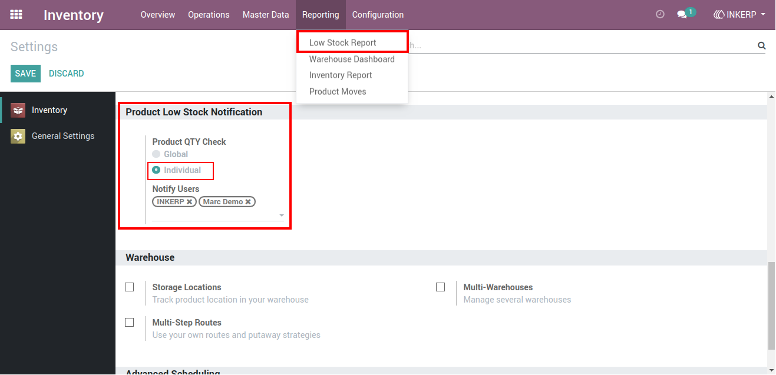
Task: Click the SAVE button
Action: click(25, 74)
